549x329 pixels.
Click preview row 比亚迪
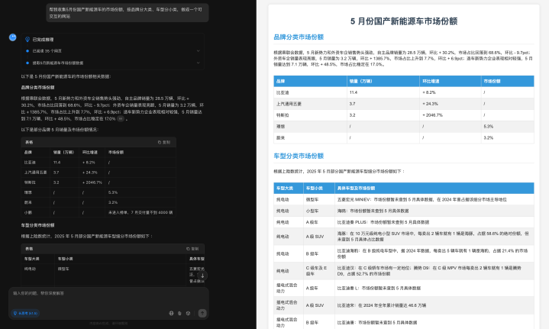point(404,92)
